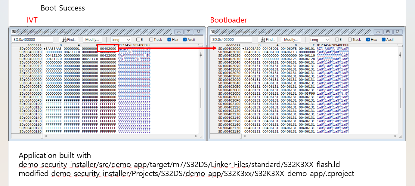
Task: Select value 00406125 in the Bootloader dump
Action: tap(288, 59)
